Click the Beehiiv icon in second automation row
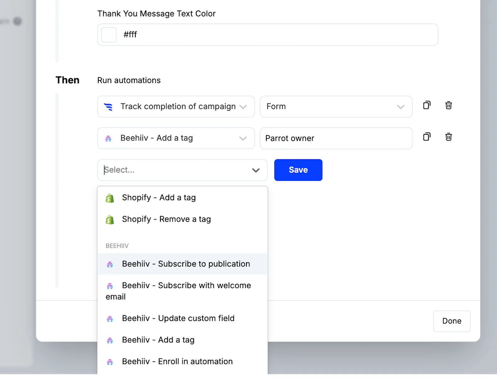Screen dimensions: 497x380 click(108, 138)
